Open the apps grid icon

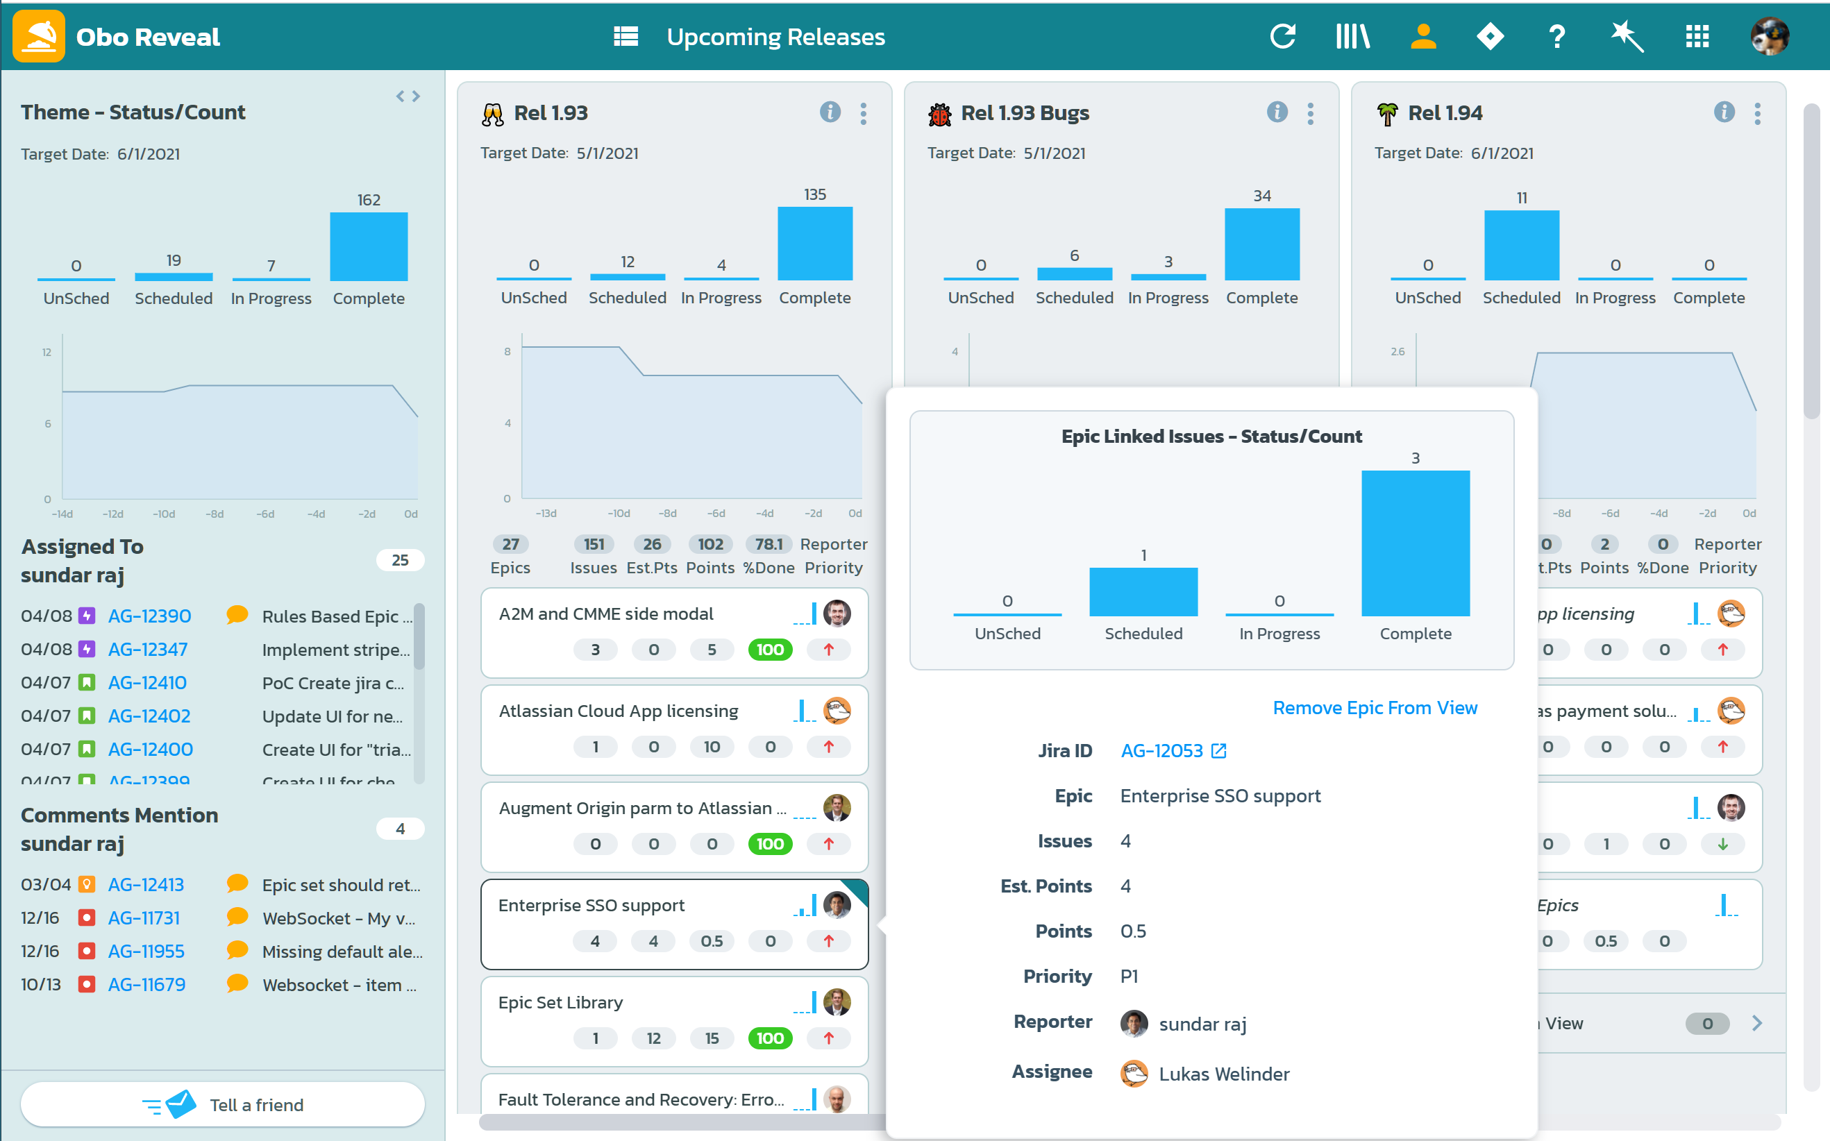coord(1697,36)
